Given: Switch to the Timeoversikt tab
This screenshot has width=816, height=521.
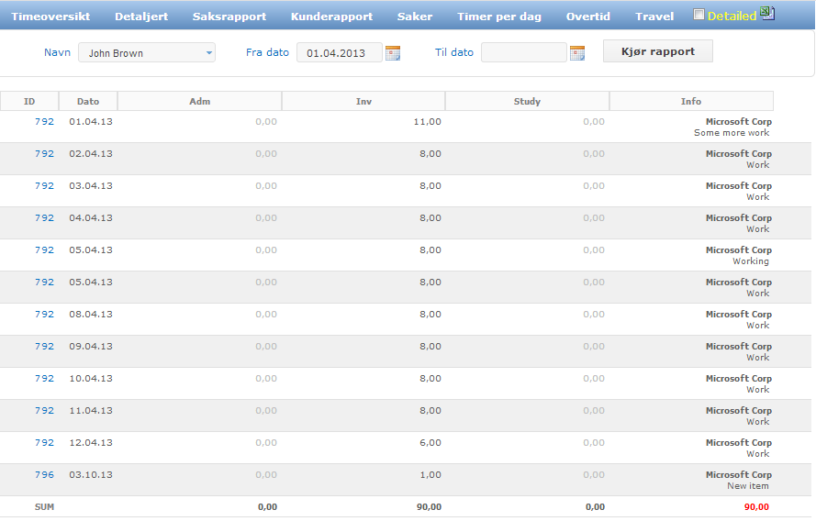Looking at the screenshot, I should (x=50, y=17).
